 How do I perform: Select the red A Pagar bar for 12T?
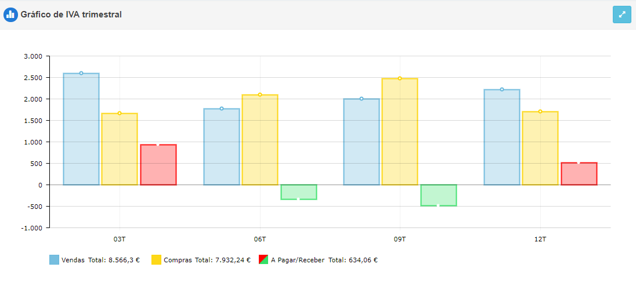click(x=579, y=174)
